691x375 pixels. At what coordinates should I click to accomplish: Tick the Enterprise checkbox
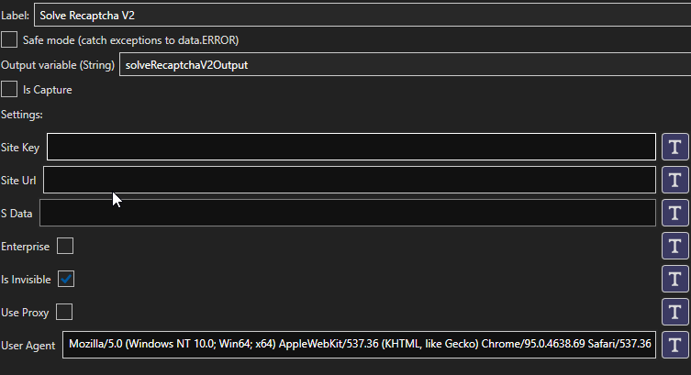click(65, 246)
